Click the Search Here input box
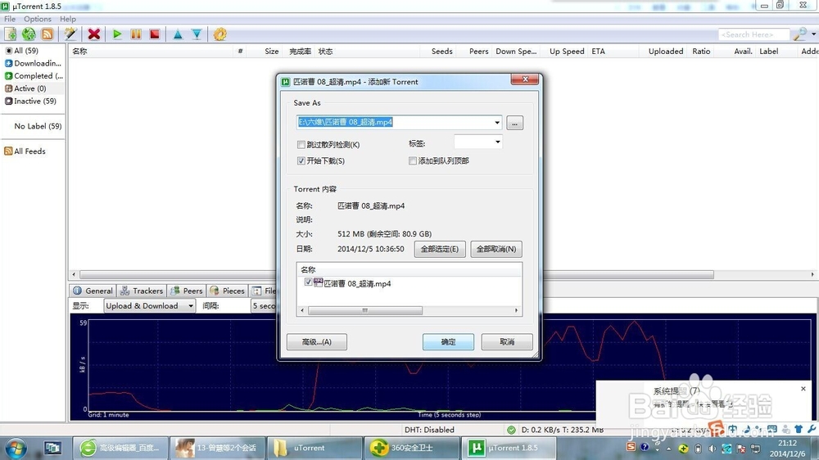 click(753, 34)
